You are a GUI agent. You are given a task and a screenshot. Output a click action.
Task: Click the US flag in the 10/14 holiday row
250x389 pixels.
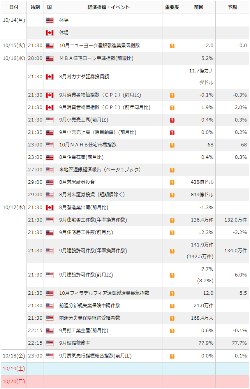click(x=49, y=20)
